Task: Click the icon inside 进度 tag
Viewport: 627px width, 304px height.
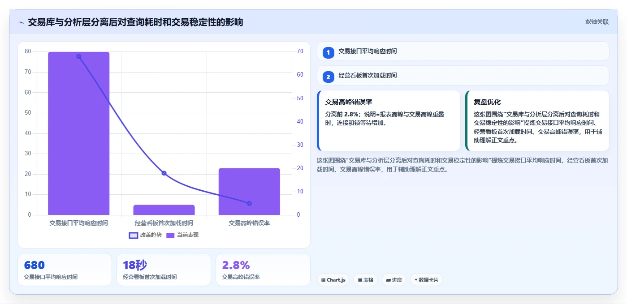Action: (388, 280)
